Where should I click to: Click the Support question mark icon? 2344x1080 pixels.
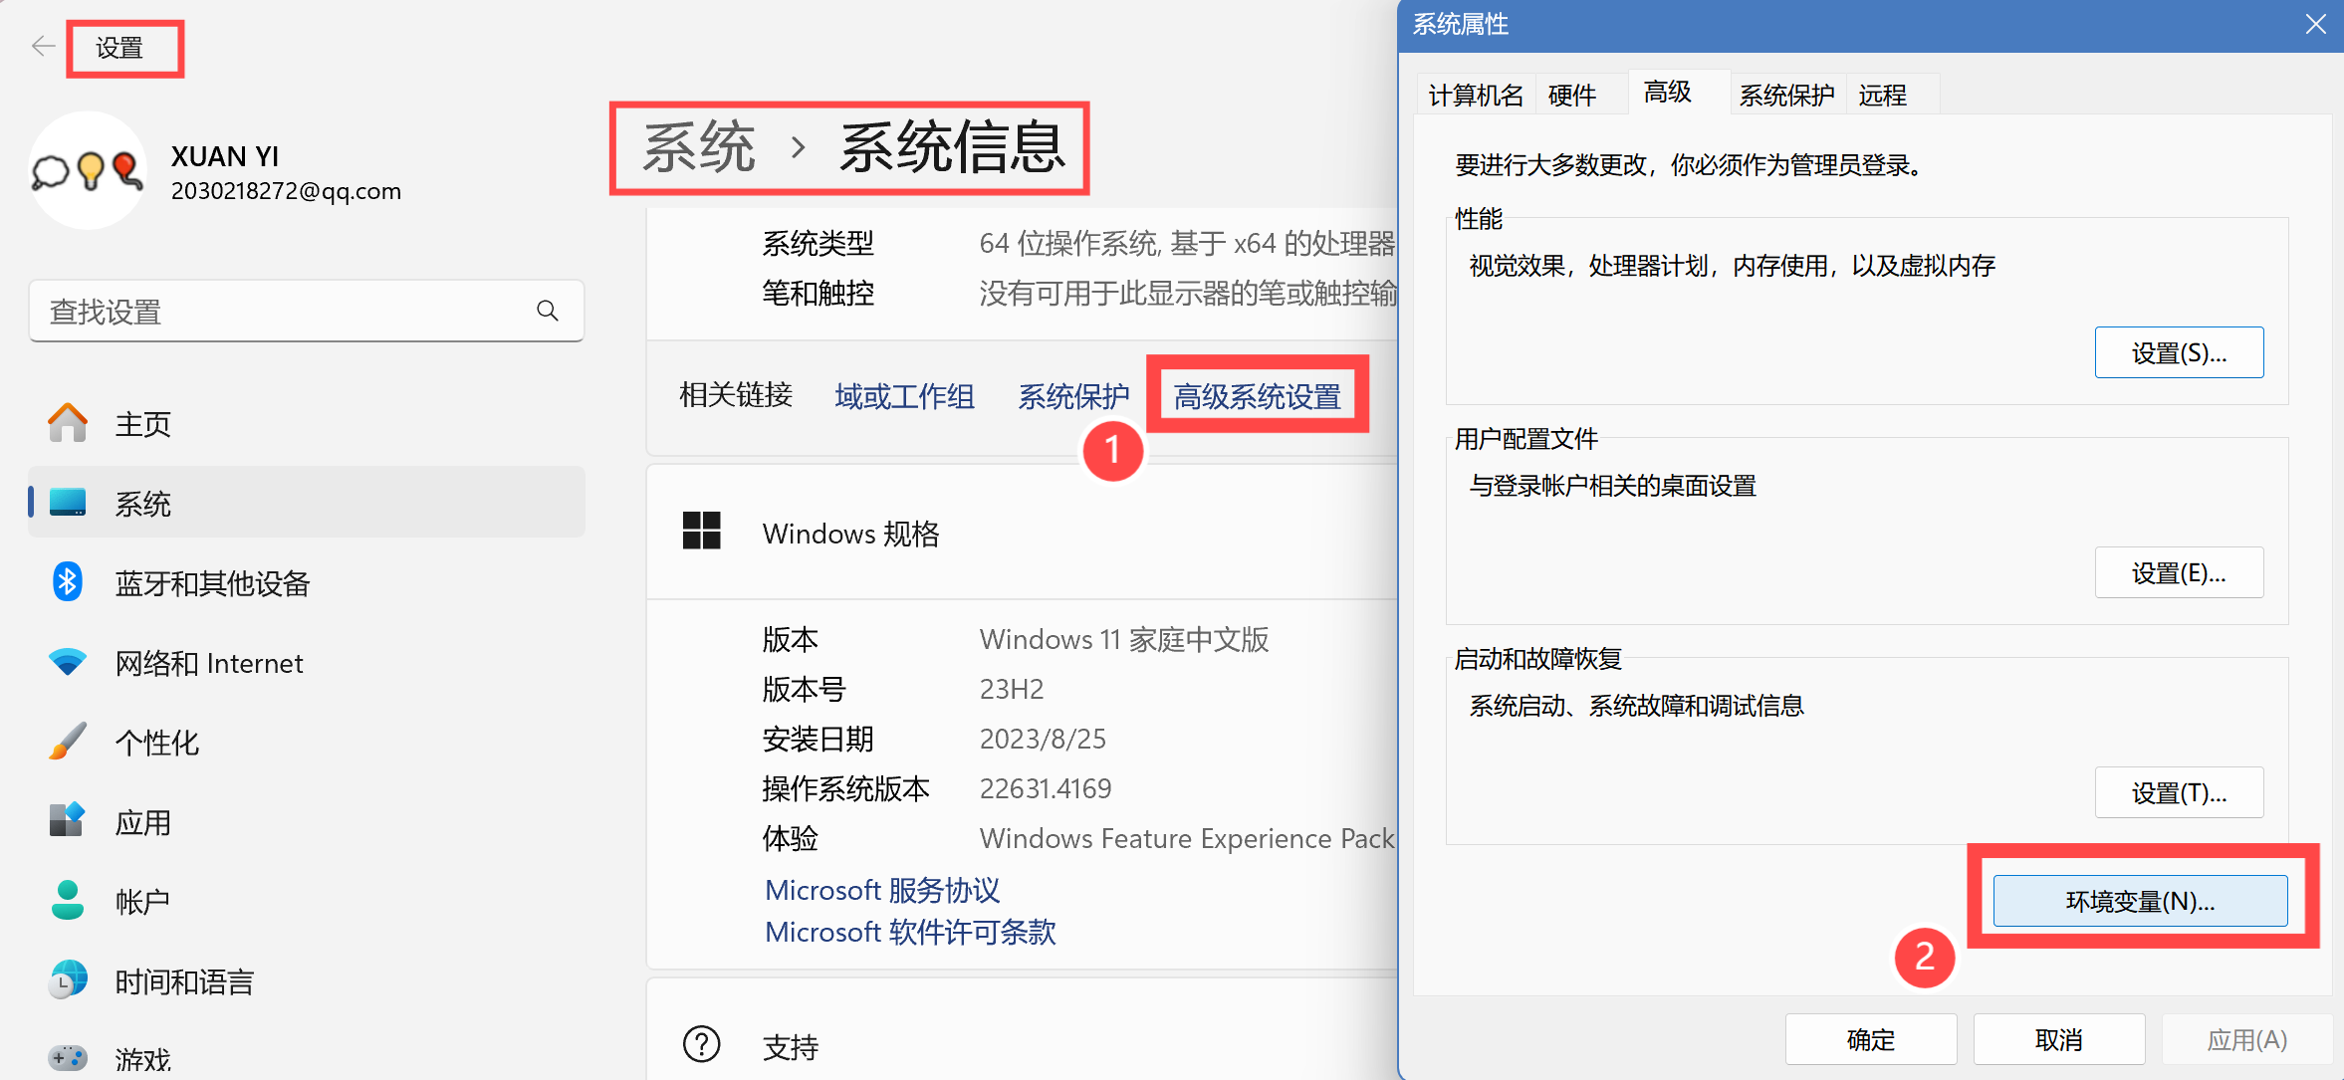click(x=701, y=1044)
